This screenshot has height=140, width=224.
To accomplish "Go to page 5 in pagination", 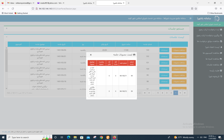I will point(158,93).
